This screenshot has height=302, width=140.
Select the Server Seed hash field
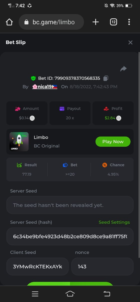[70, 237]
